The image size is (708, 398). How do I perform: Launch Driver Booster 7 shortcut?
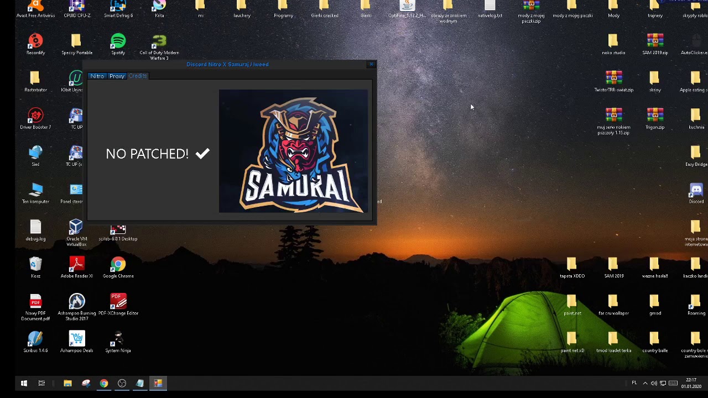point(35,119)
